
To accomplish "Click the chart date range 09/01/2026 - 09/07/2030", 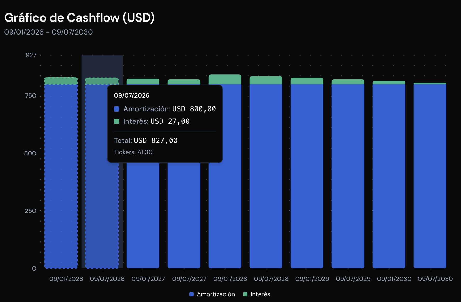I will coord(49,32).
